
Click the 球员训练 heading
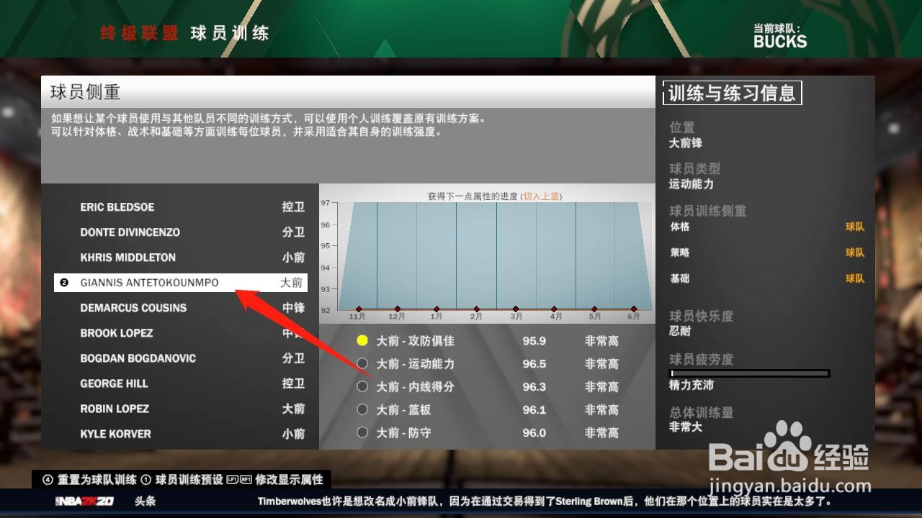pos(230,32)
